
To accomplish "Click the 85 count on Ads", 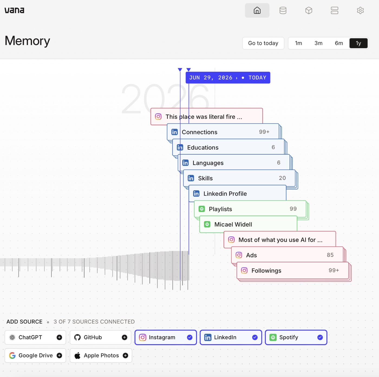I will coord(330,255).
